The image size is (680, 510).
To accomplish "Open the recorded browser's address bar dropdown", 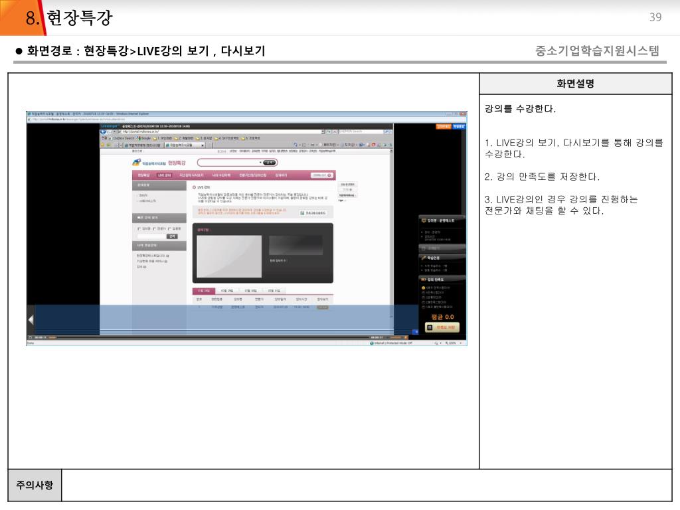I will 323,131.
